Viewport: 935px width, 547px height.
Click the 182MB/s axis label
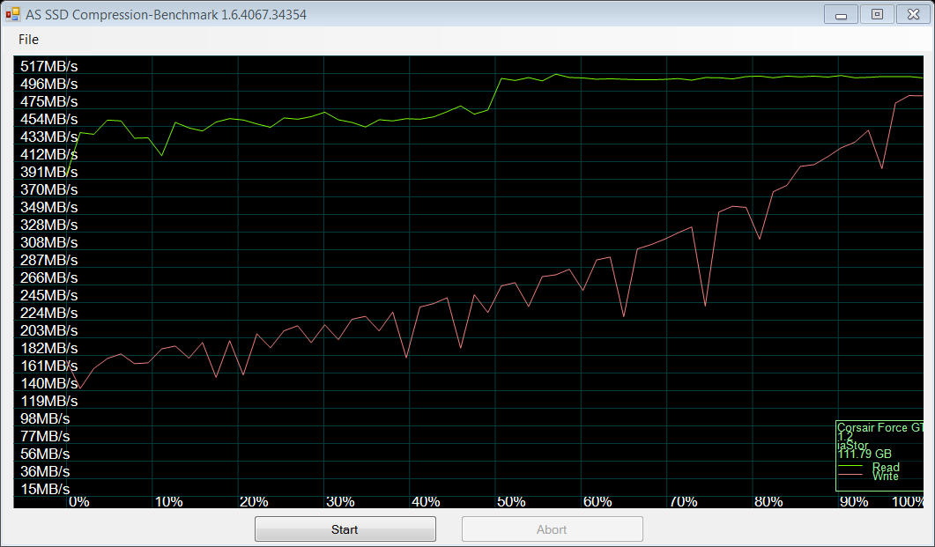point(48,348)
